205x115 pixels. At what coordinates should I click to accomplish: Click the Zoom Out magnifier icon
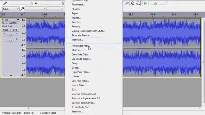coord(127,3)
